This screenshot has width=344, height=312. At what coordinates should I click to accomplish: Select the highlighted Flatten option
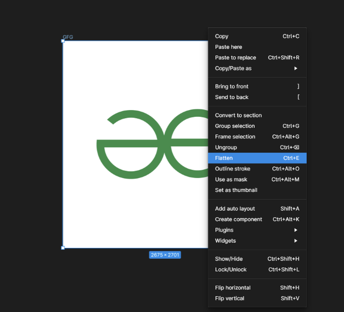257,158
